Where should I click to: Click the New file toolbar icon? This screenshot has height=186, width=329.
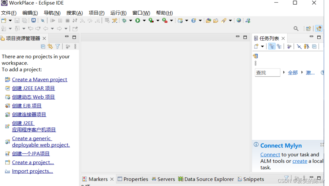4,20
